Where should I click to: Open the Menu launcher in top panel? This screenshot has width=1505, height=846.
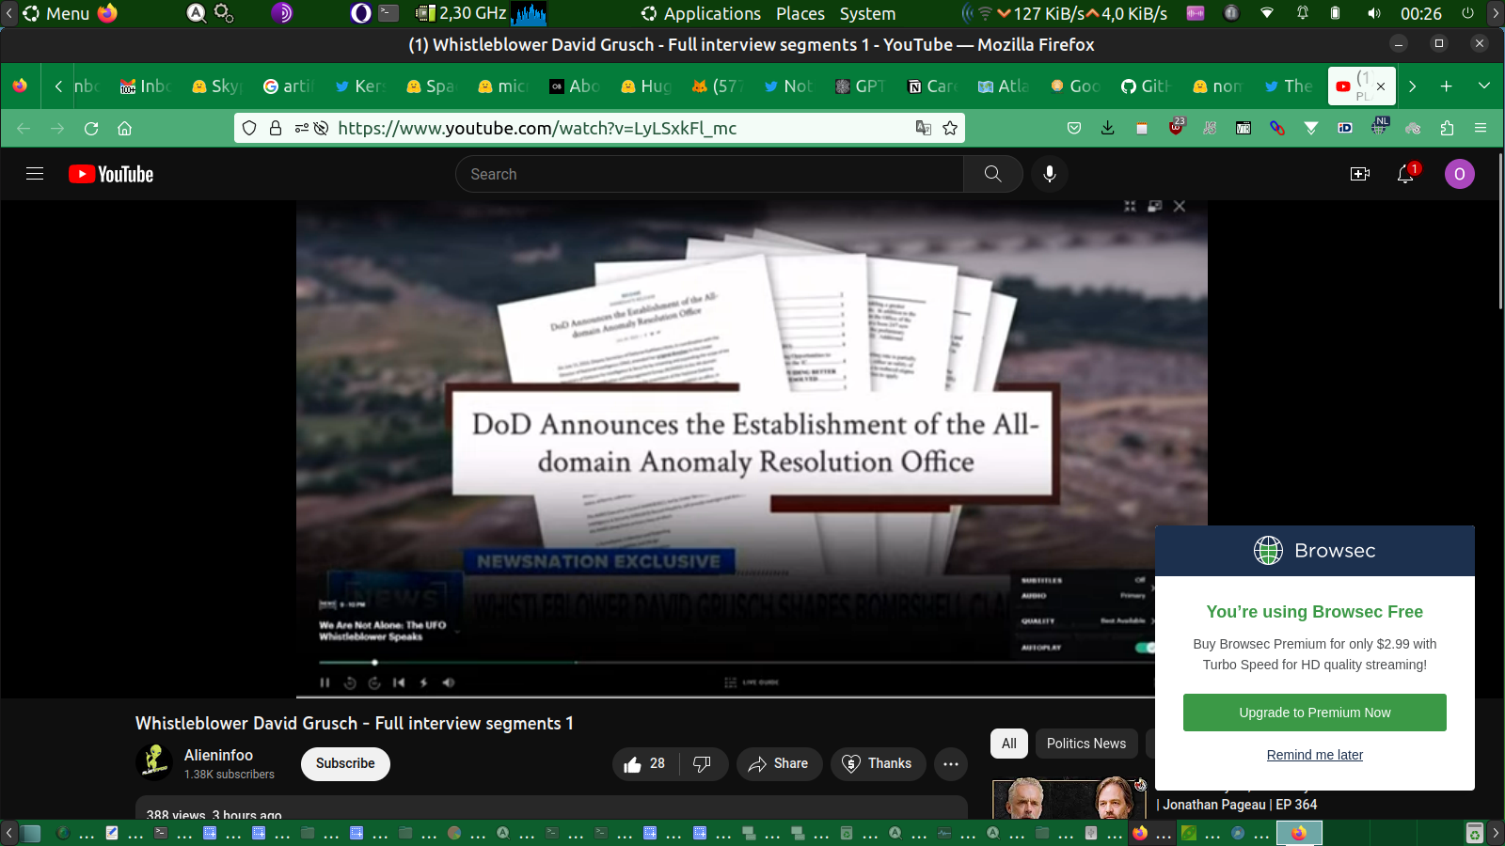56,14
